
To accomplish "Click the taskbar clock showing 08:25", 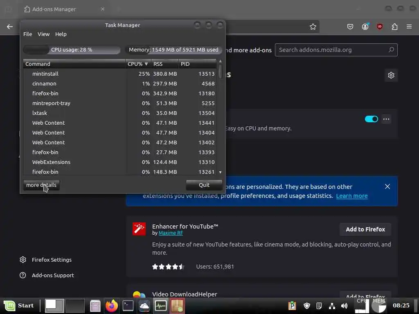I will [x=401, y=305].
